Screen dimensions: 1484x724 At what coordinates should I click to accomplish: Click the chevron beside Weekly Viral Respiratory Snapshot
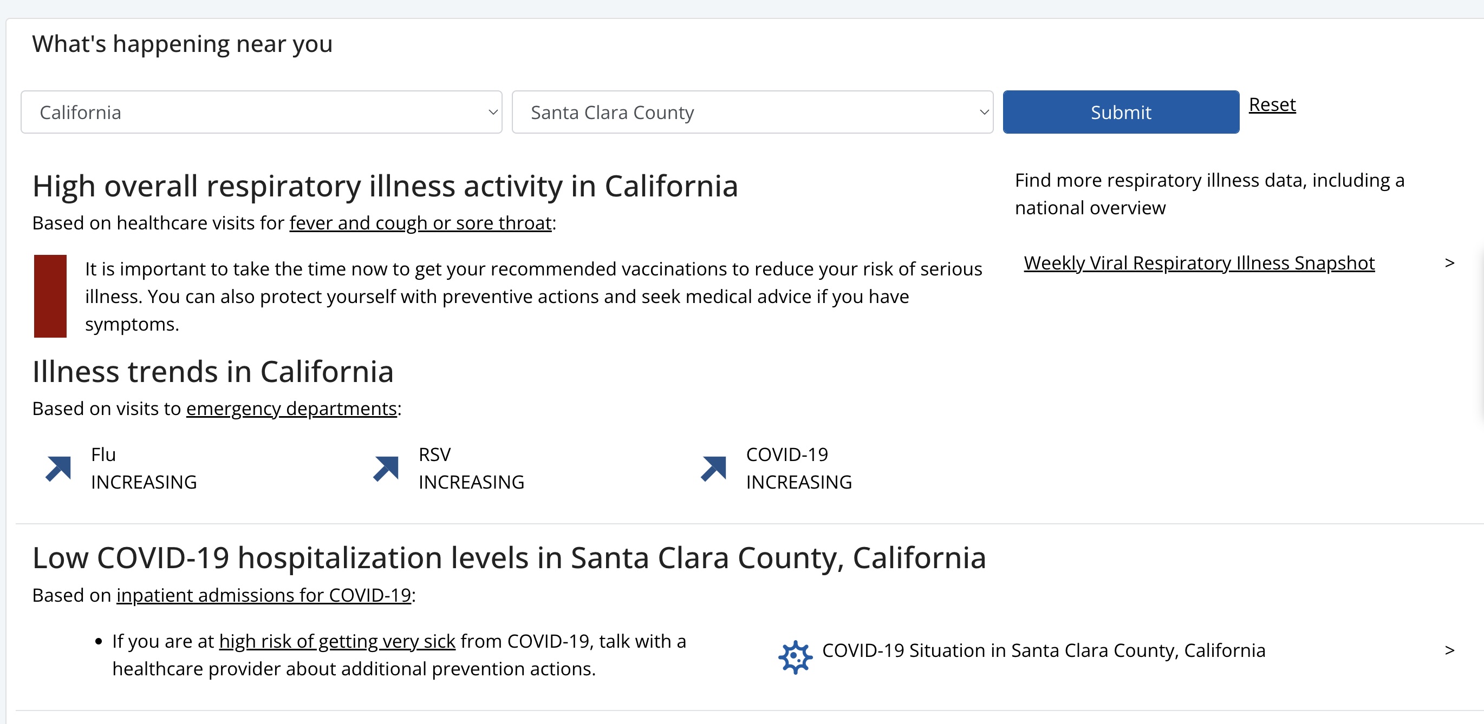click(1449, 263)
